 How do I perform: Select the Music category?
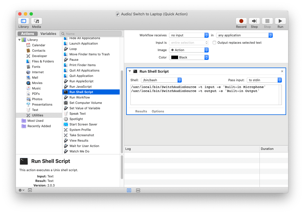36,89
